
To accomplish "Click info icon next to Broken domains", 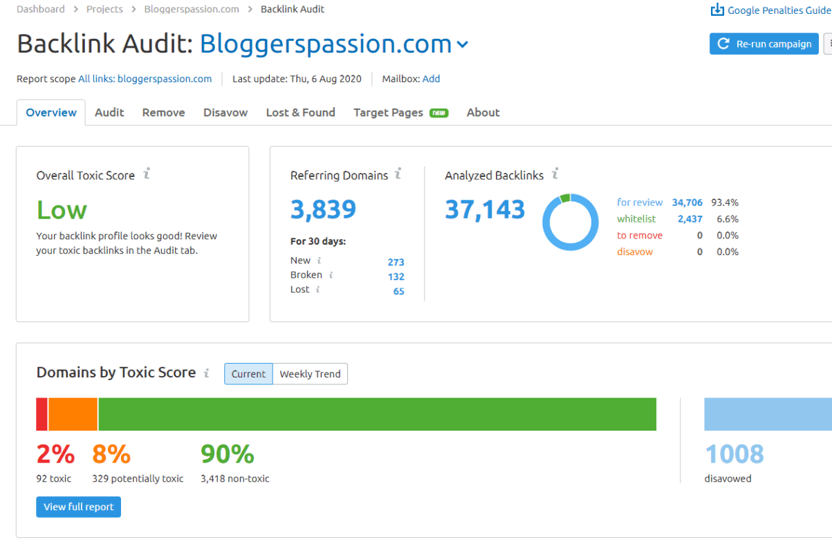I will [331, 275].
